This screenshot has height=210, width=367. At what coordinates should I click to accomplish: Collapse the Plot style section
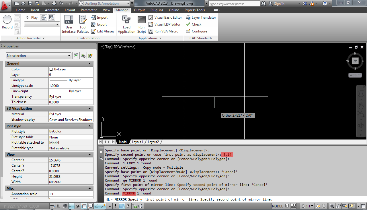coord(89,126)
